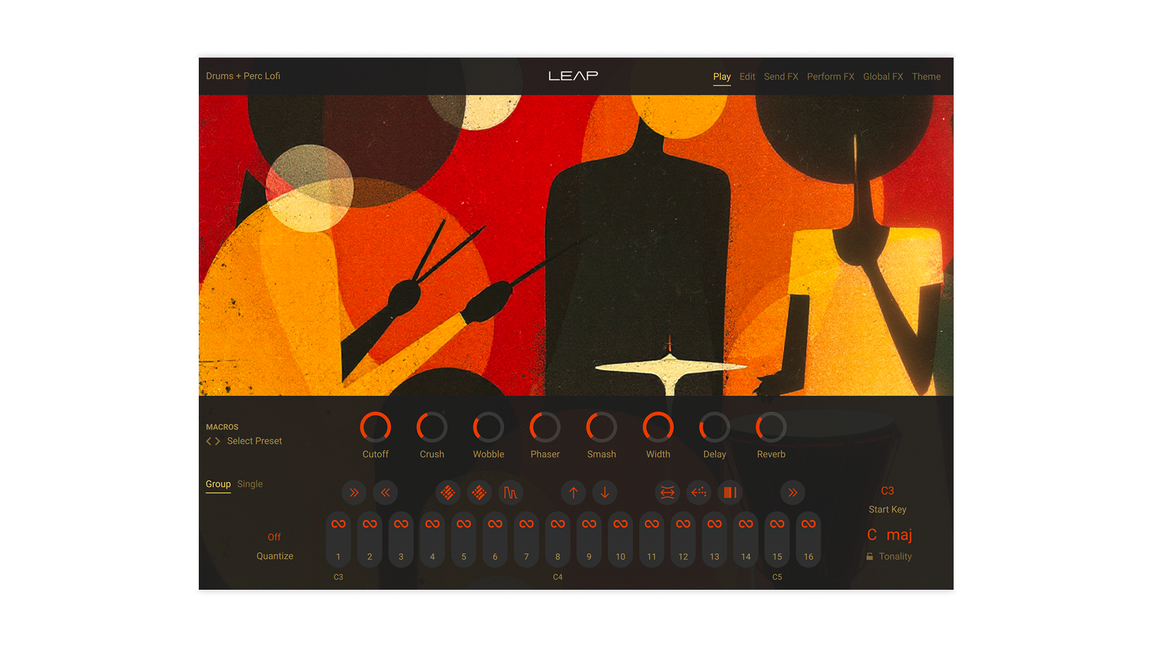Click the shift pattern right icon
This screenshot has height=648, width=1153.
tap(354, 493)
